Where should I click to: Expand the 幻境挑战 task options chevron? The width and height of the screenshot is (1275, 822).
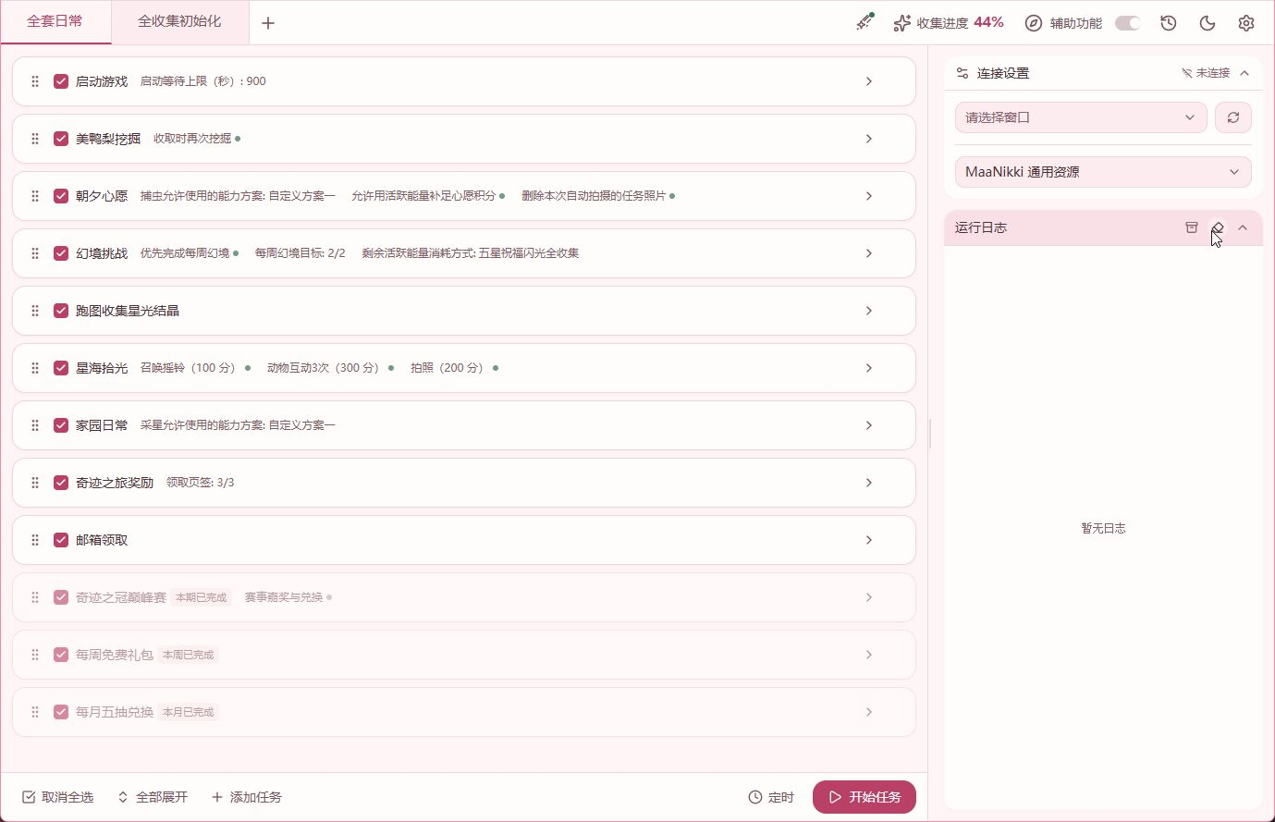(x=869, y=253)
